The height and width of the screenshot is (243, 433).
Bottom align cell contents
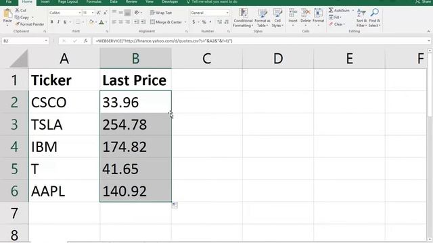pos(127,13)
